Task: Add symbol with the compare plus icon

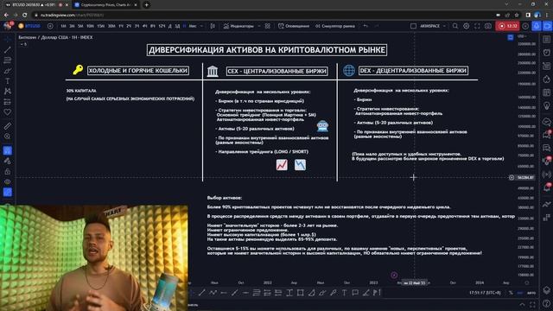Action: pyautogui.click(x=50, y=26)
